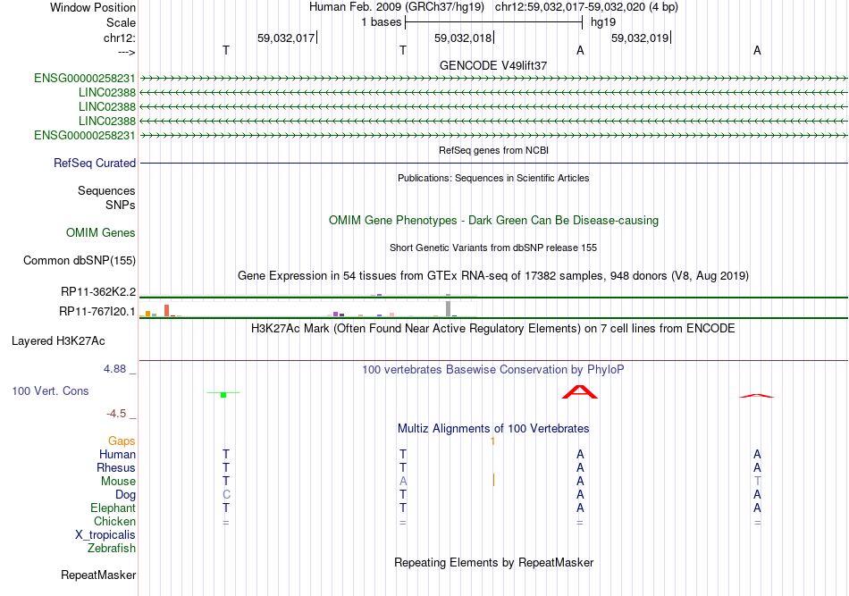The image size is (849, 596).
Task: Open the OMIM Gene Phenotypes track title
Action: tap(493, 221)
